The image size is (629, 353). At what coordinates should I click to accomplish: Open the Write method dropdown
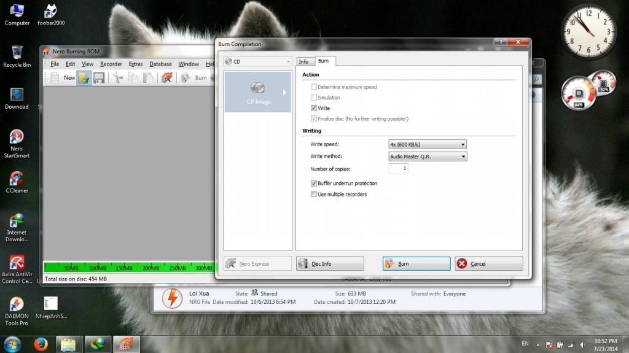pyautogui.click(x=428, y=157)
